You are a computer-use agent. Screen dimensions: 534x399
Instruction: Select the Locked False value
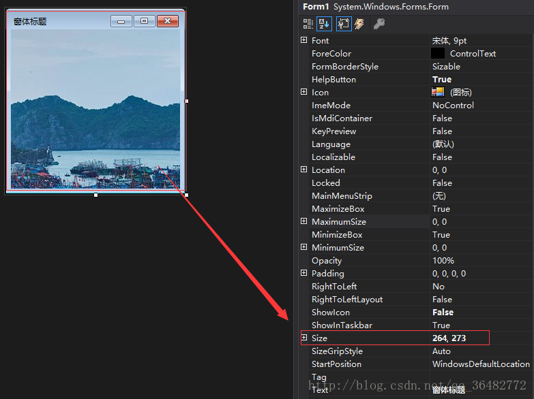tap(442, 183)
